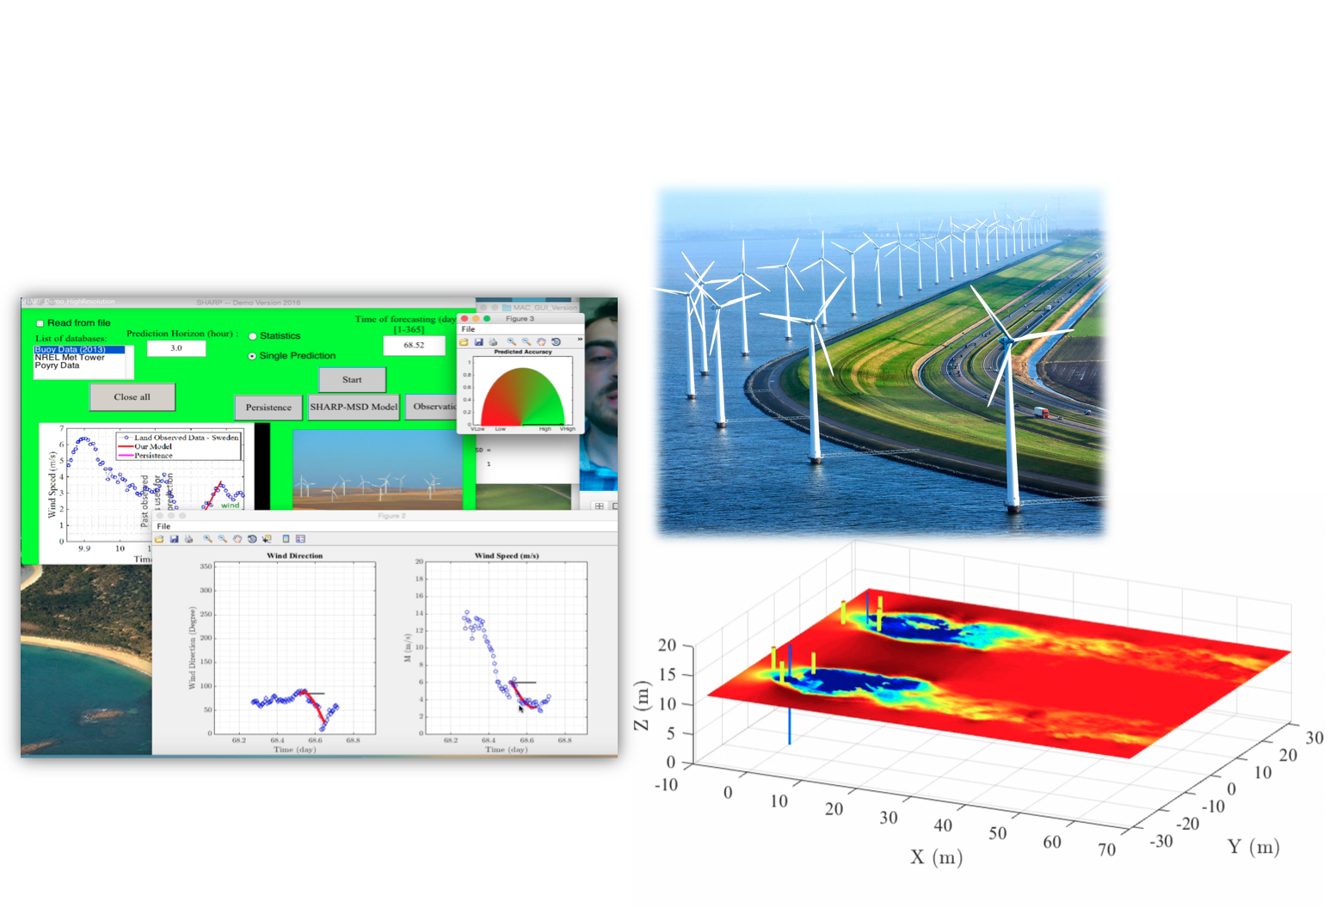1342x908 pixels.
Task: Zoom In tool in Figure 3 toolbar
Action: pyautogui.click(x=511, y=341)
